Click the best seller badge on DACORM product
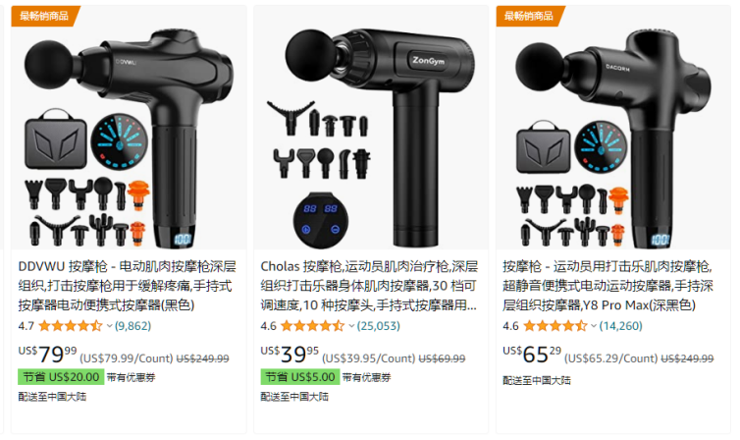This screenshot has height=440, width=740. 530,16
